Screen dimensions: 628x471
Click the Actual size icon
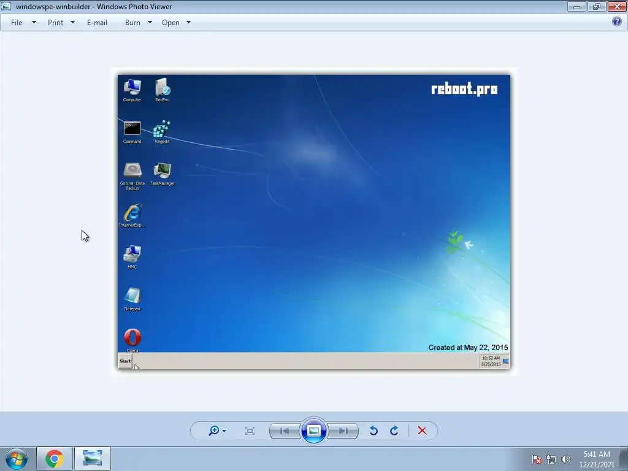[x=250, y=431]
